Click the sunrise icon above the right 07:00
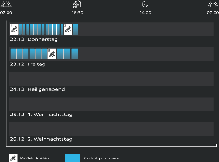Image resolution: width=219 pixels, height=162 pixels. (213, 4)
